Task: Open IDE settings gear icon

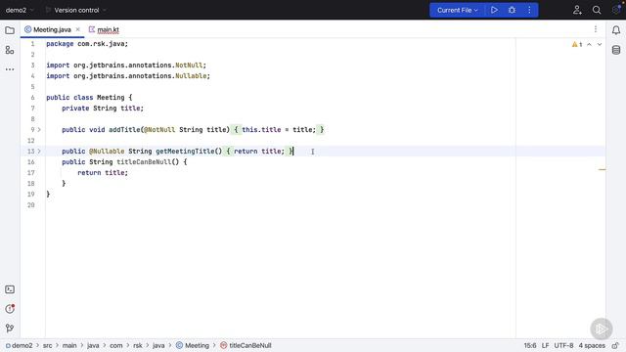Action: (616, 10)
